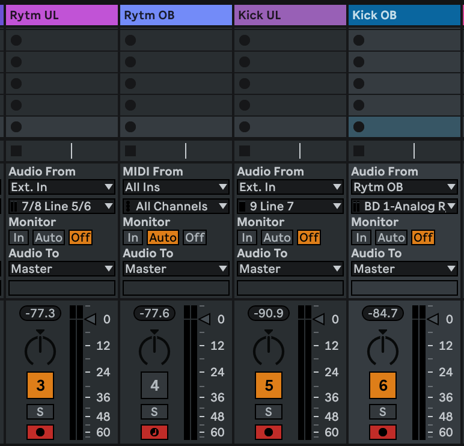Click the MIDI arm button on Rytm OB

(x=154, y=432)
